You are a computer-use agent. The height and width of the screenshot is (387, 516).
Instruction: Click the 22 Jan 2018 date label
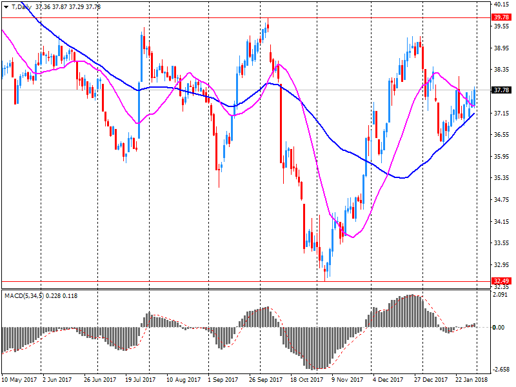pyautogui.click(x=473, y=381)
